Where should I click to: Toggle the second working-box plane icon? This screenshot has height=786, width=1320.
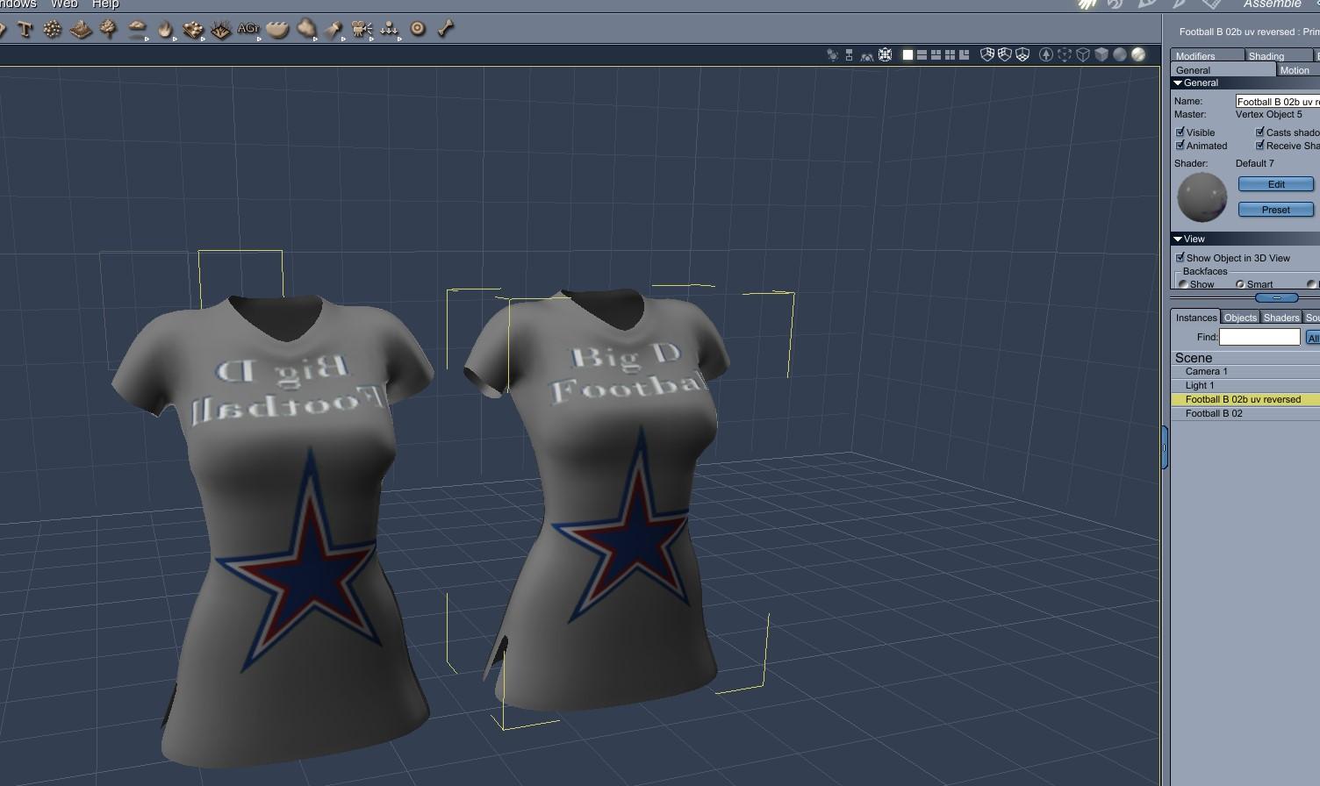1005,54
